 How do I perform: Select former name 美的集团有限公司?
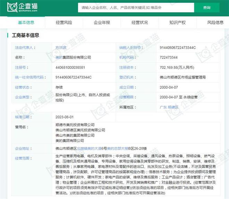coord(70,141)
